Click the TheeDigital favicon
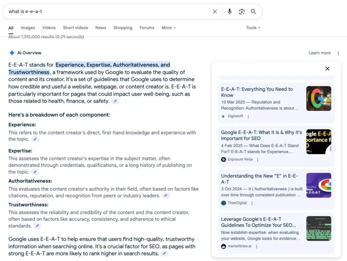Screen dimensions: 347x261 (x=224, y=203)
